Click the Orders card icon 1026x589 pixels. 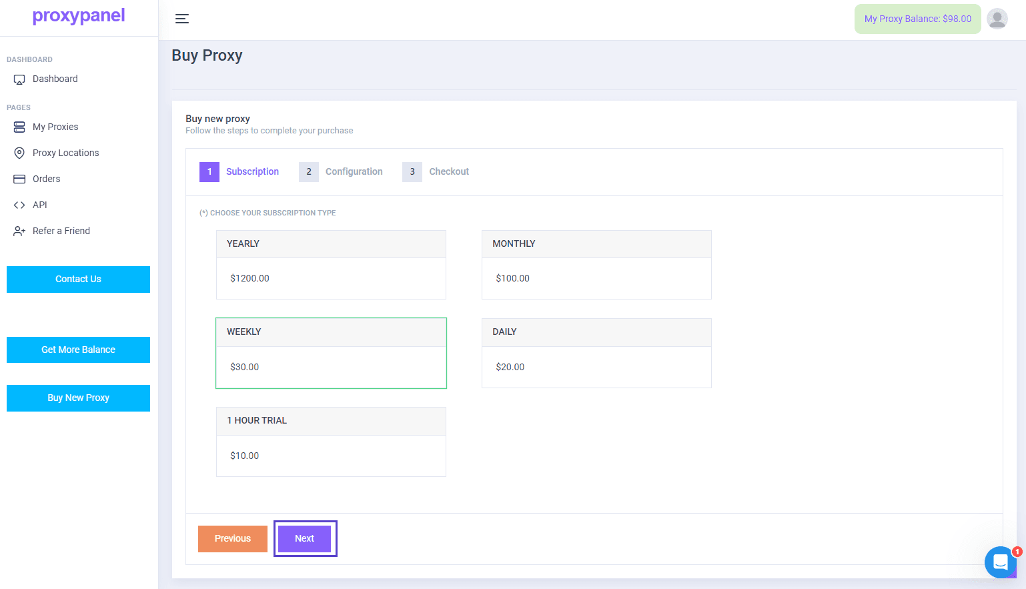tap(19, 179)
